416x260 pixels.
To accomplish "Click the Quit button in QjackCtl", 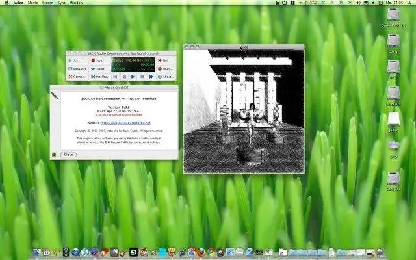I will pyautogui.click(x=166, y=60).
